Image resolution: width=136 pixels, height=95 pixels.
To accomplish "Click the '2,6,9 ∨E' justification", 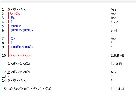I will (117, 55).
